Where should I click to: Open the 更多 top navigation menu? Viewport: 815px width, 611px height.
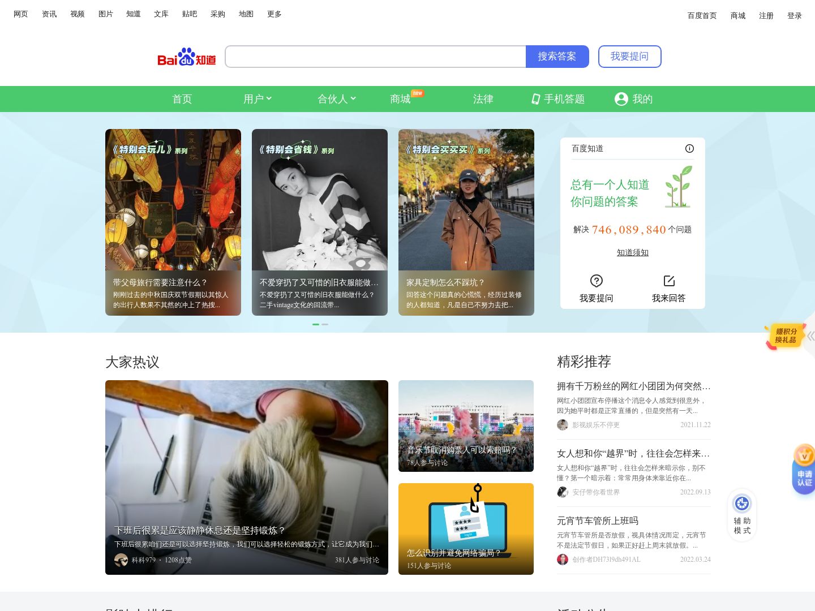(x=274, y=14)
